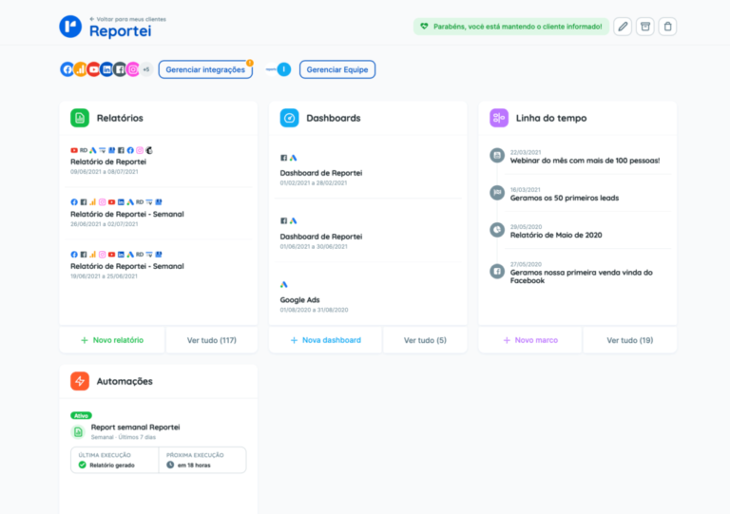Go back via Voltar para meus clientes
This screenshot has height=514, width=730.
pyautogui.click(x=127, y=19)
